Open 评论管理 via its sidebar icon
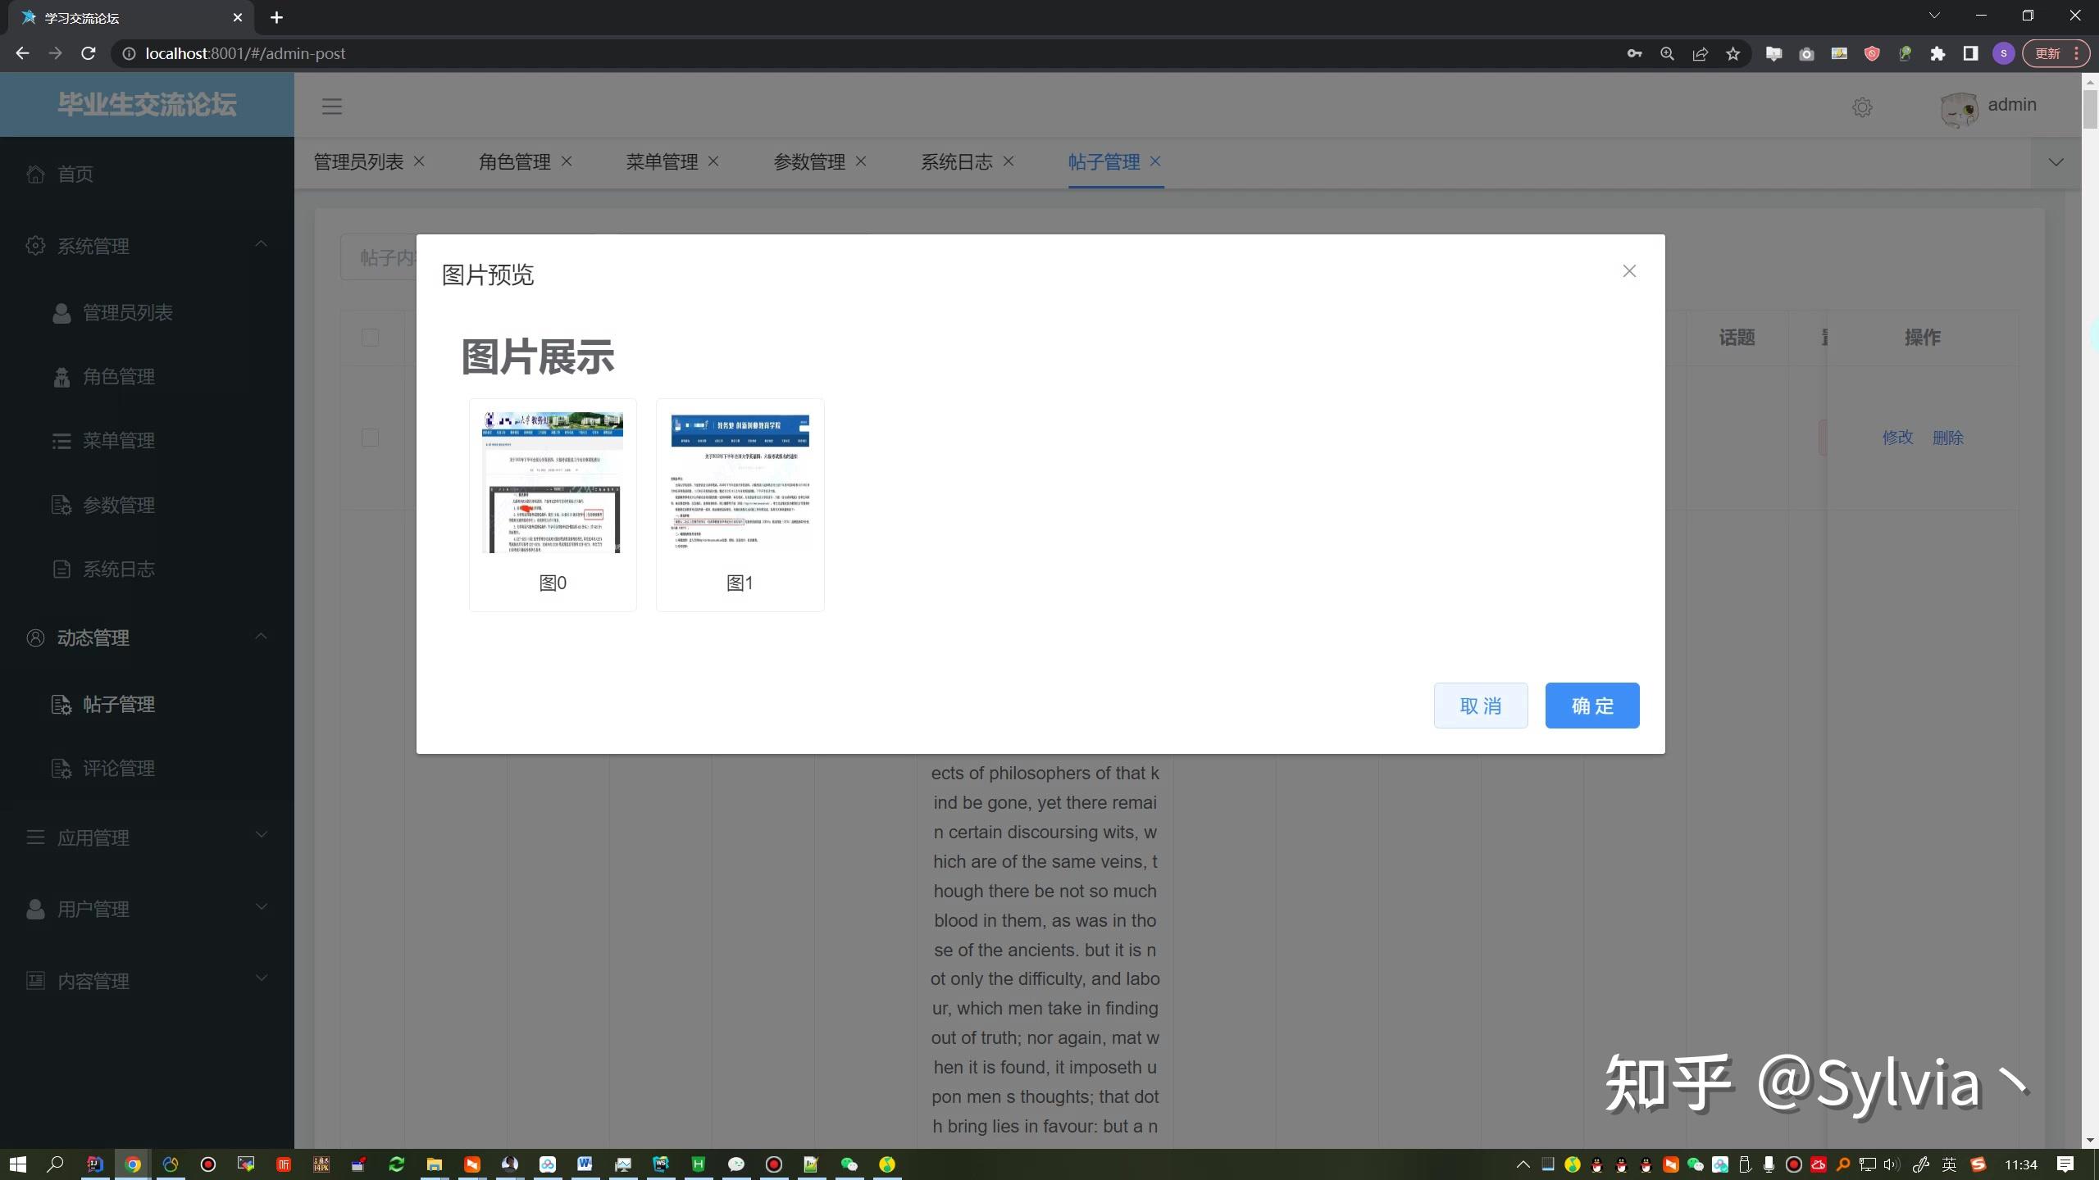Image resolution: width=2099 pixels, height=1180 pixels. coord(62,768)
